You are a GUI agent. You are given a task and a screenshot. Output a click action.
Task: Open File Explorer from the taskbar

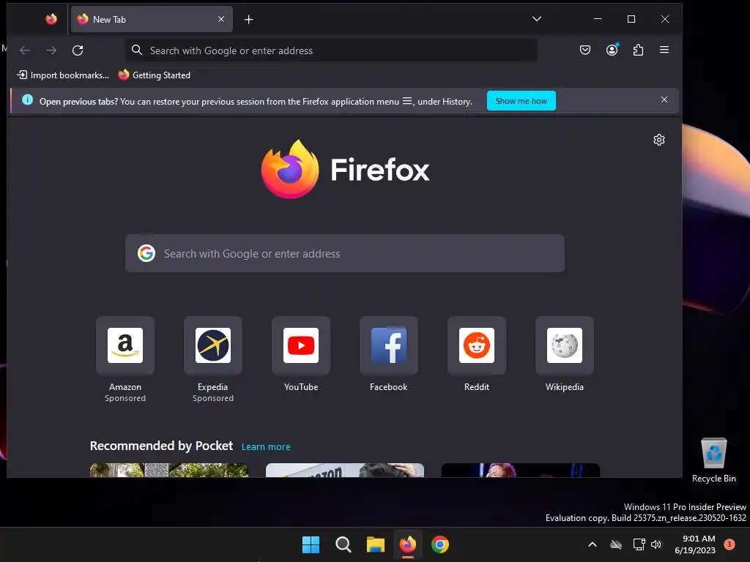[376, 544]
